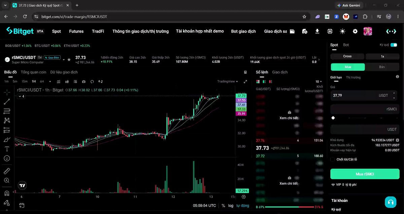Switch to Tổng quan coin tab

click(x=33, y=72)
